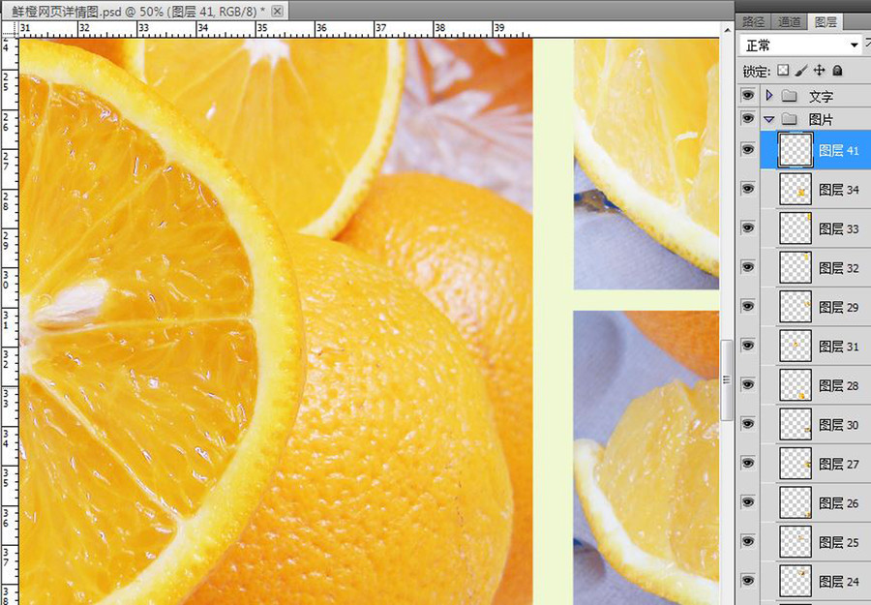Viewport: 871px width, 605px height.
Task: Click the name 图层 25 in the list
Action: [x=839, y=542]
